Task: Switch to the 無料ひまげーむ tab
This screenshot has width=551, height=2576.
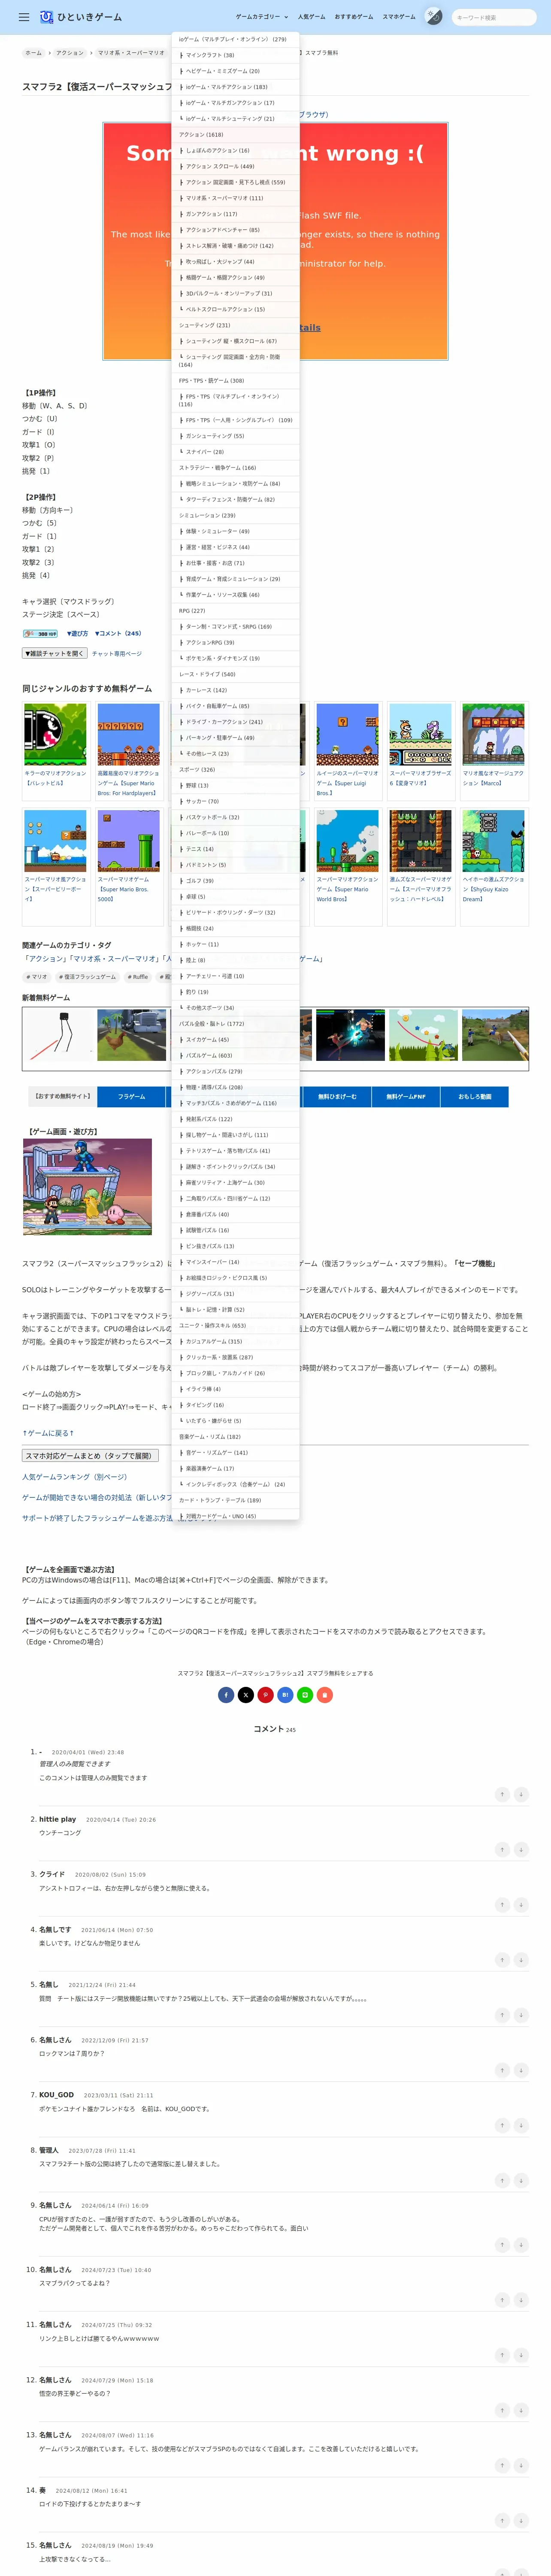Action: pyautogui.click(x=337, y=1097)
